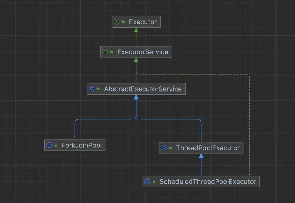This screenshot has height=203, width=295.
Task: Select the Executor interface node
Action: (136, 22)
